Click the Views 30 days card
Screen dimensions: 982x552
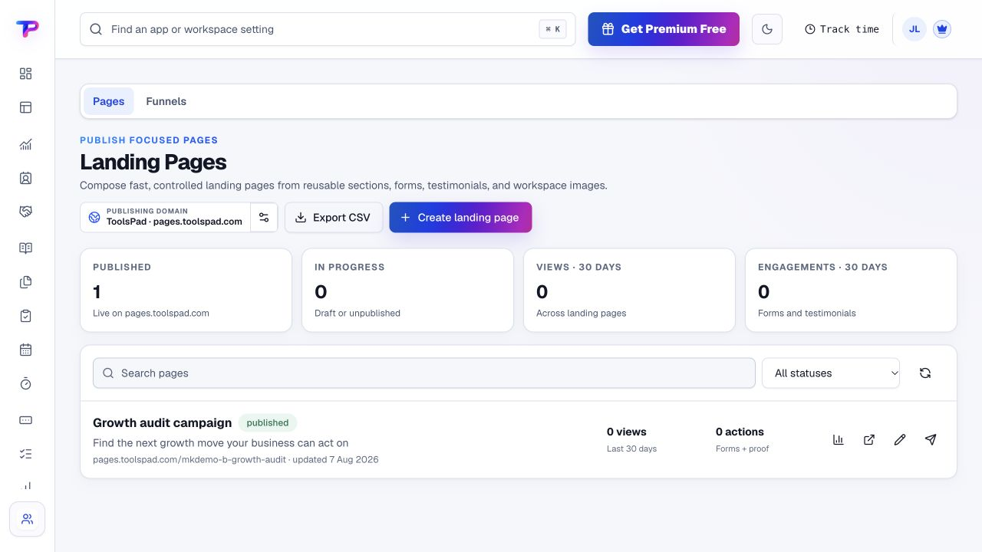[629, 291]
